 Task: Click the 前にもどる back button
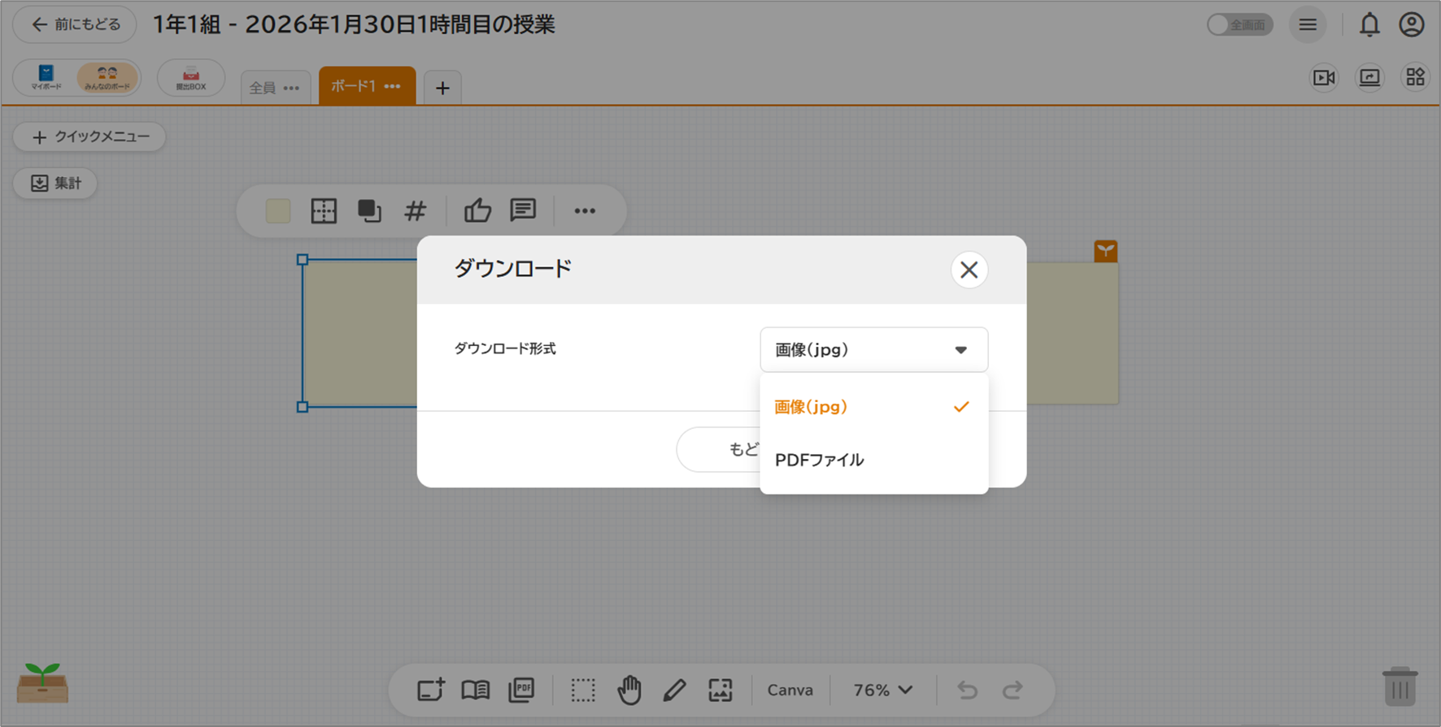pos(75,25)
